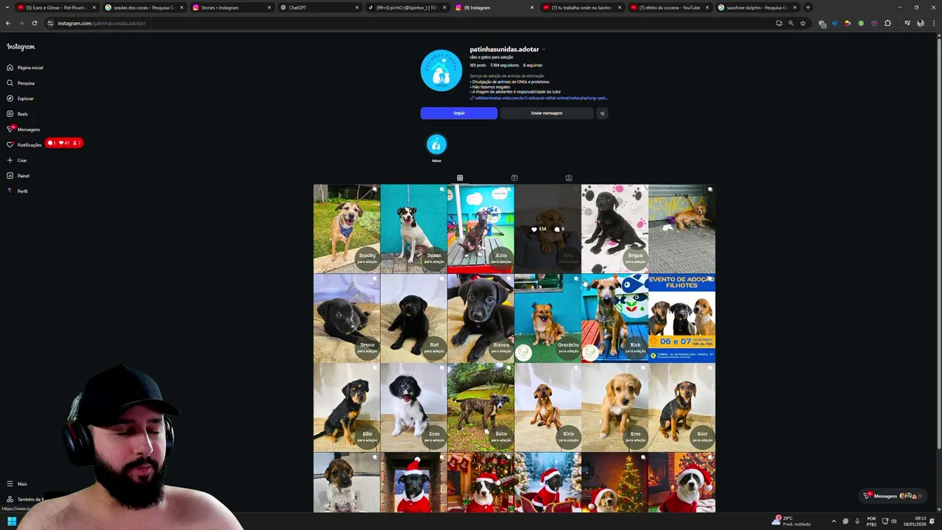Open the Biel black puppy post
The image size is (942, 530).
click(x=414, y=318)
